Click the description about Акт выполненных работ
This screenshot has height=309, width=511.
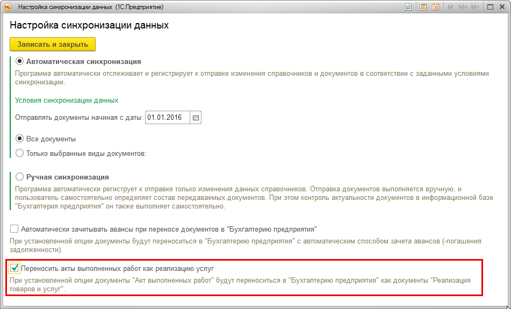coord(240,285)
